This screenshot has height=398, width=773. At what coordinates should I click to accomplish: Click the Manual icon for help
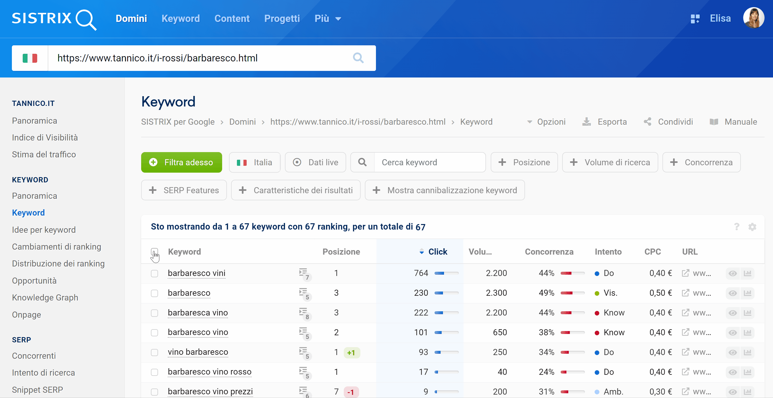[714, 122]
